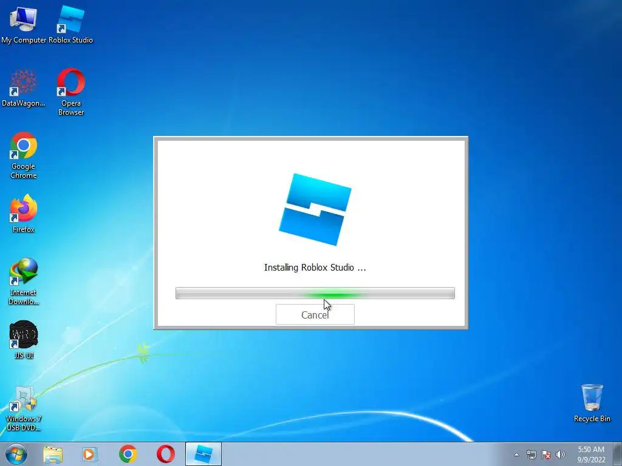
Task: Open the Action Center flag icon
Action: [x=546, y=454]
